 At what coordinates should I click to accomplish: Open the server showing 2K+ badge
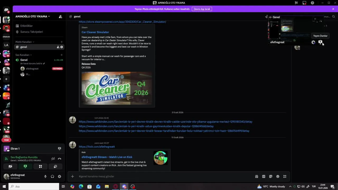pos(6,62)
